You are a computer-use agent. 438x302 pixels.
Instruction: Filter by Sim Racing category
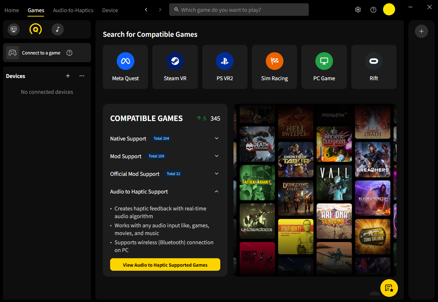275,67
